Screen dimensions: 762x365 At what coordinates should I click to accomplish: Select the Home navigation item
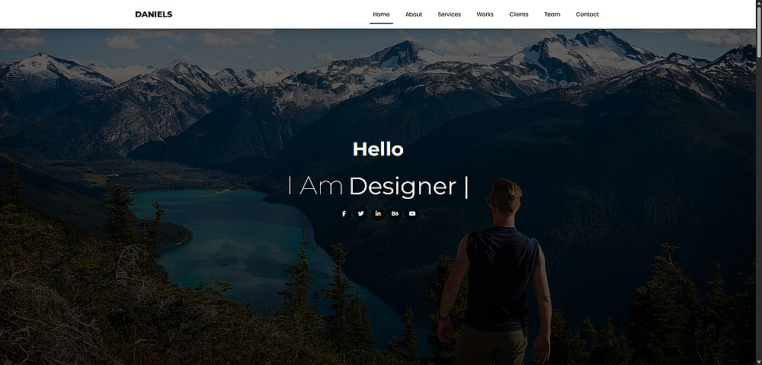tap(381, 14)
